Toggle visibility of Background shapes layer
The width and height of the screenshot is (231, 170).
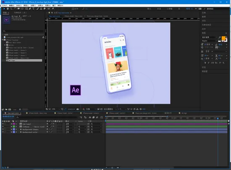click(x=3, y=130)
